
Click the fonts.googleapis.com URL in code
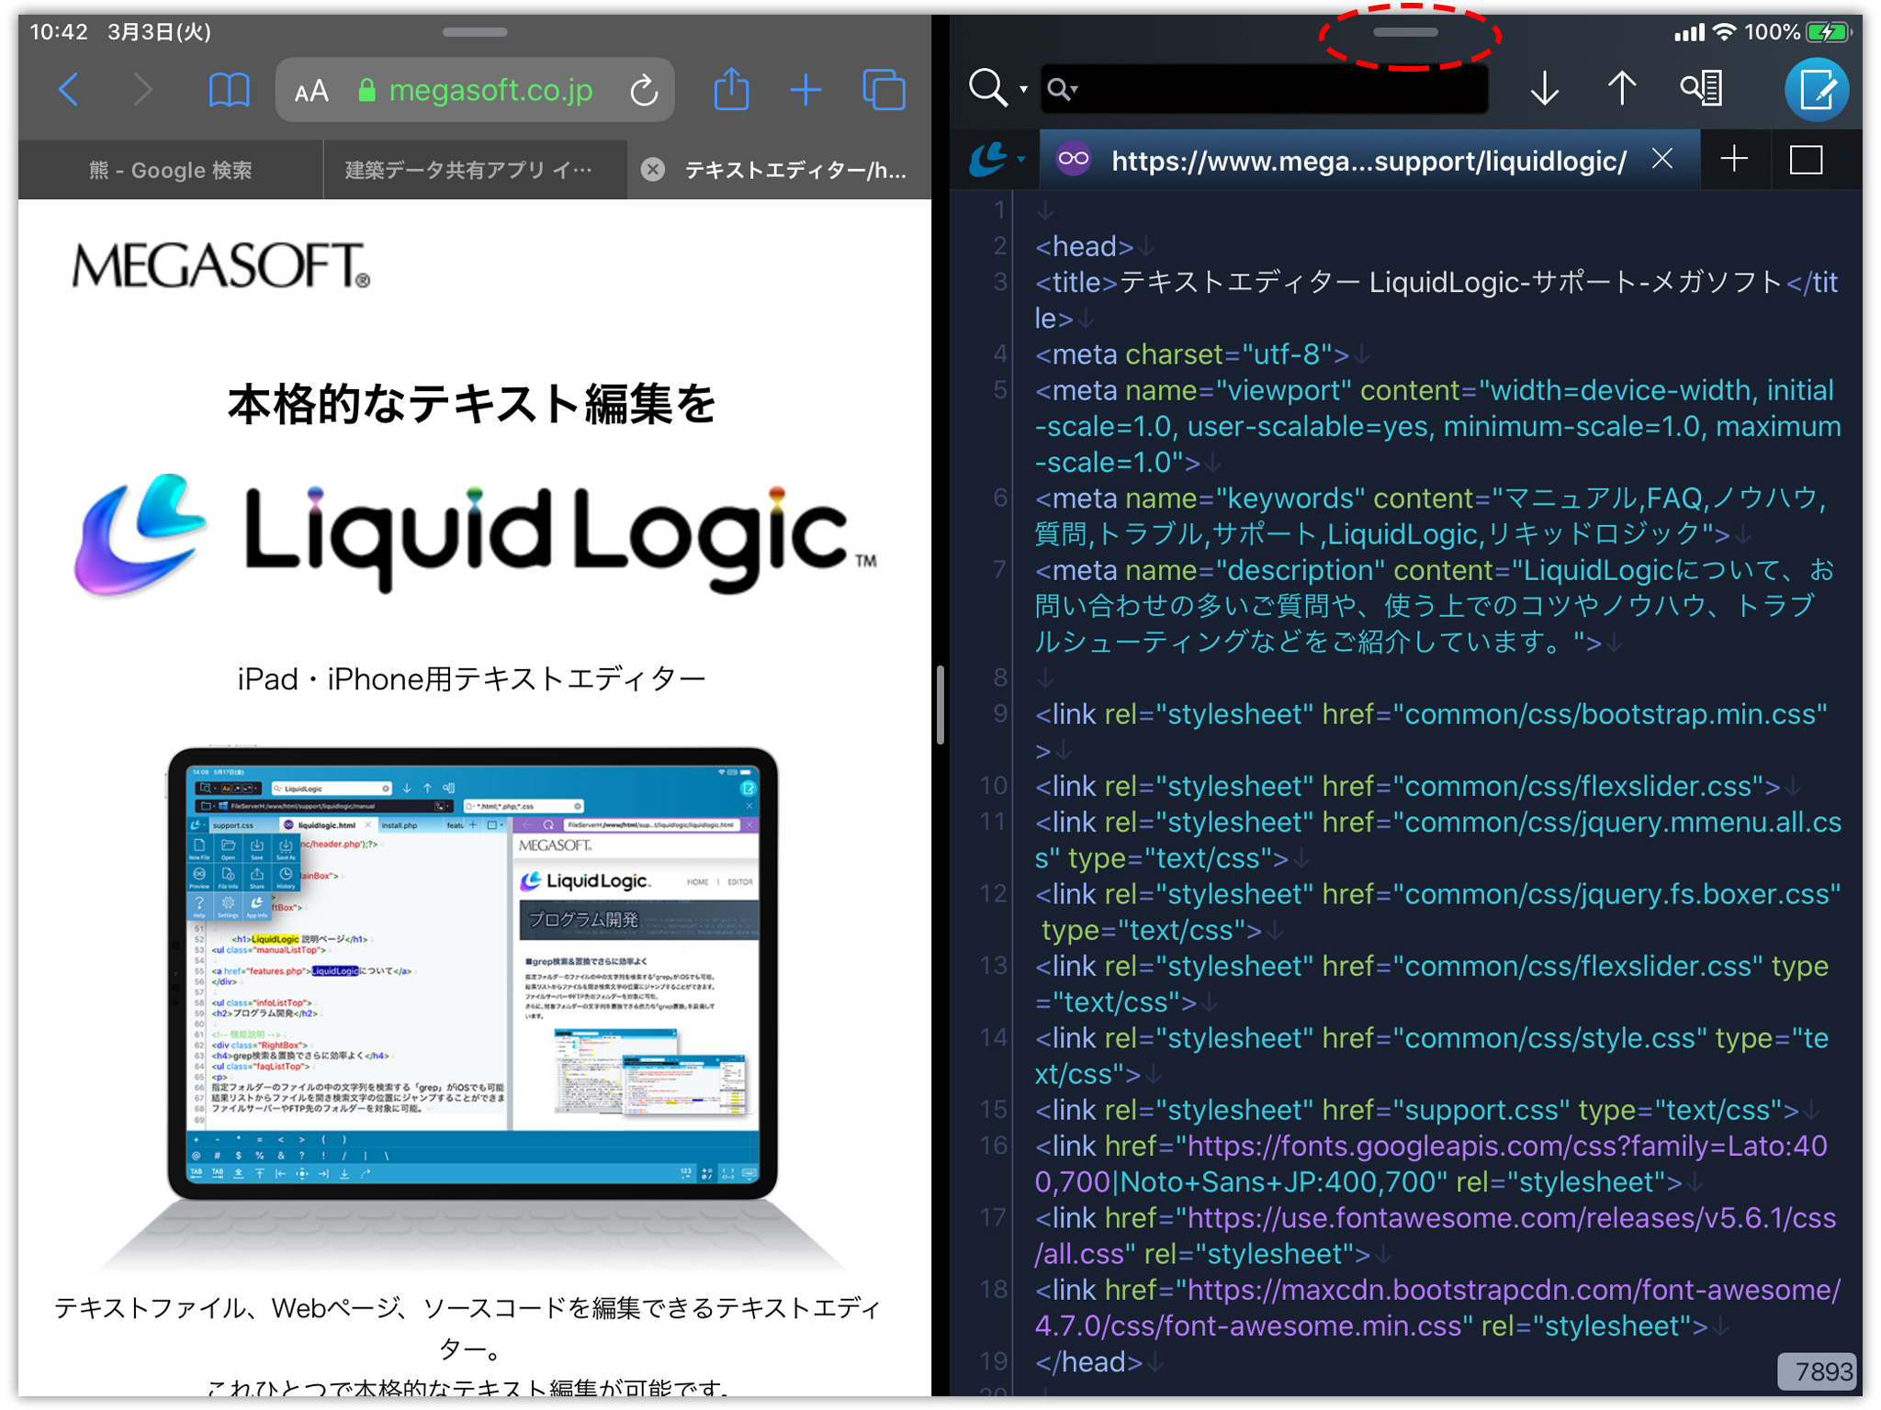coord(1432,1163)
